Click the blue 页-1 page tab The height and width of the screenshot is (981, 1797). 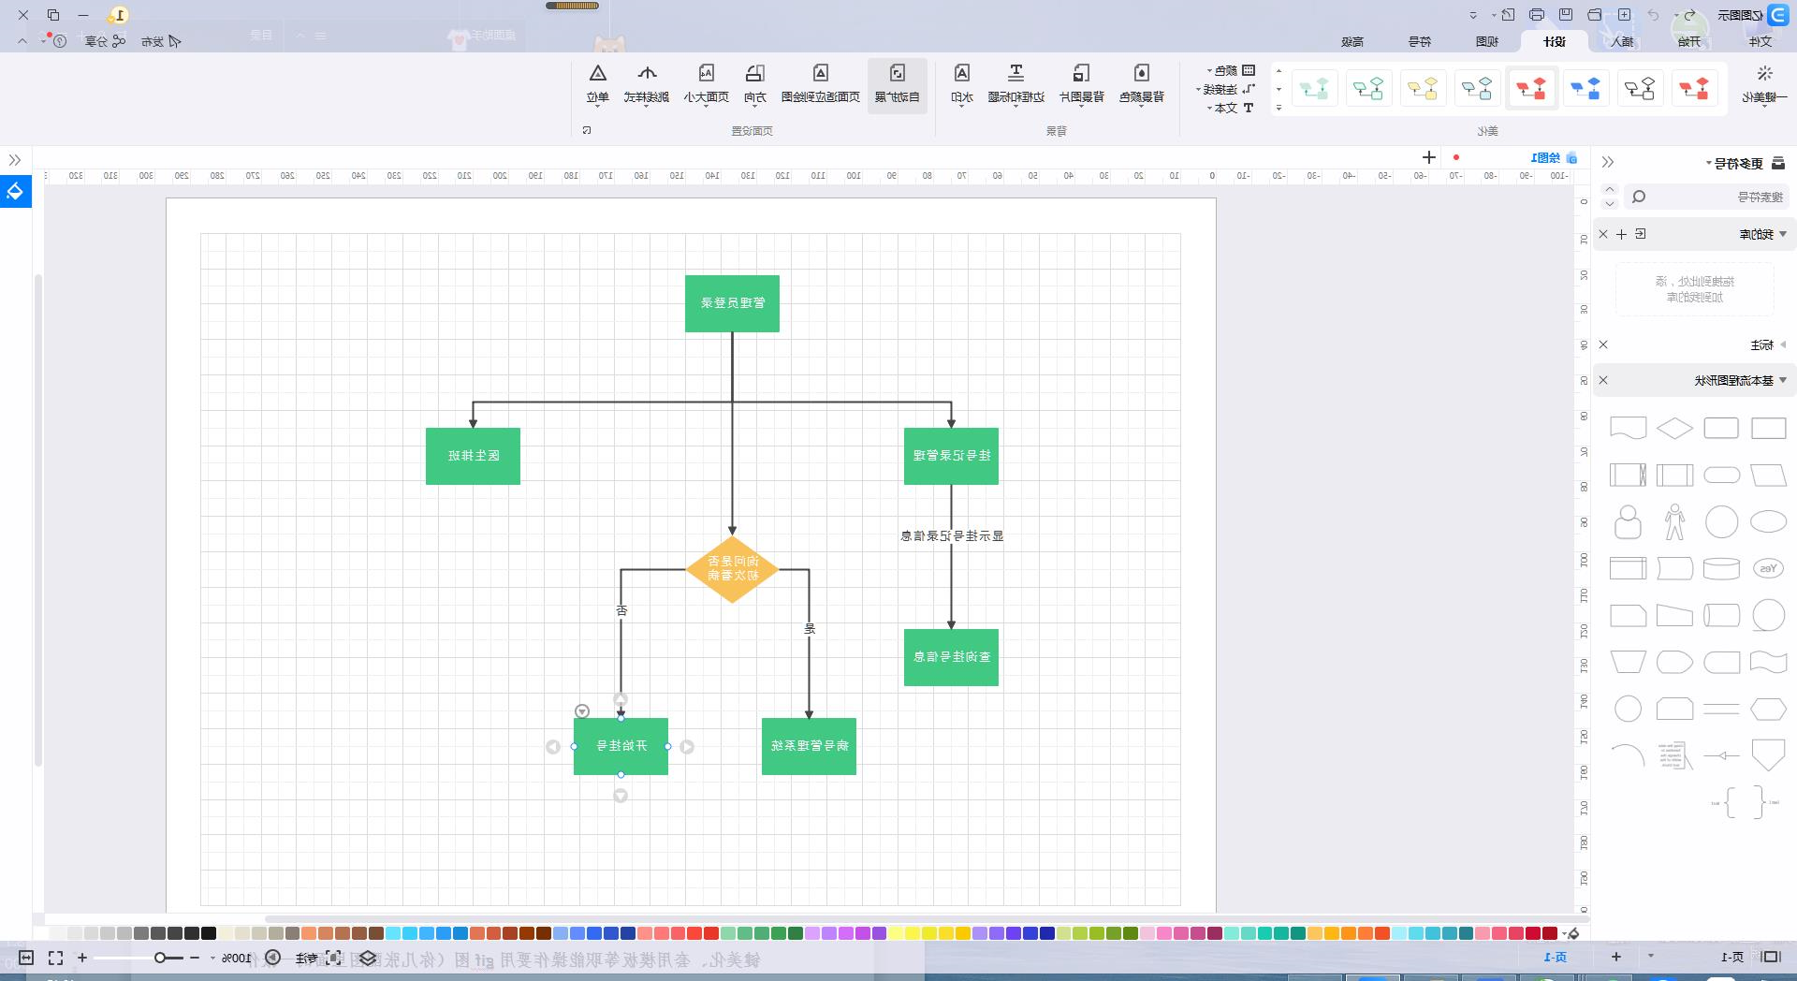point(1555,957)
